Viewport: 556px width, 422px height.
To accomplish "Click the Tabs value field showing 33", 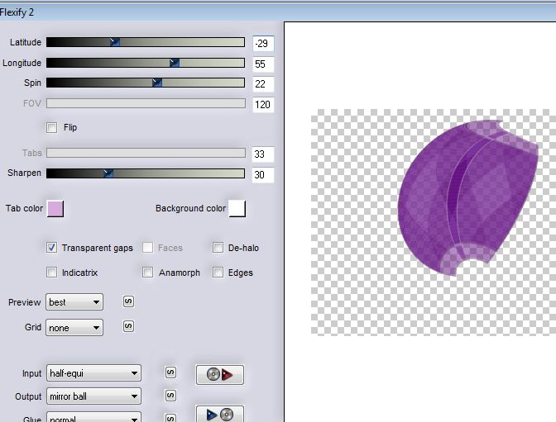I will point(263,154).
